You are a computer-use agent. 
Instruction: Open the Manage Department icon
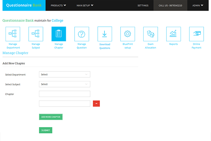pos(13,34)
